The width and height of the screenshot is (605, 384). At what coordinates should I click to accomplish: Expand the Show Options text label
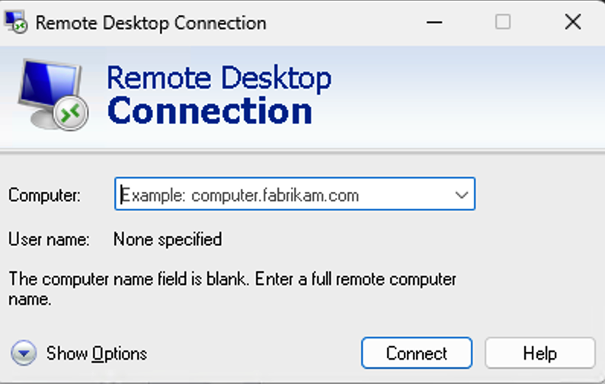tap(97, 354)
